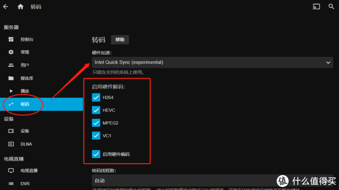Open the cast to device icon
339x190 pixels.
pyautogui.click(x=316, y=6)
